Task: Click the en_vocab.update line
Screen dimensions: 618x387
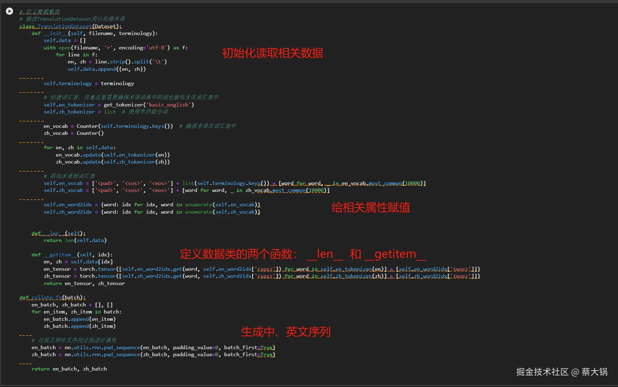Action: pos(113,155)
